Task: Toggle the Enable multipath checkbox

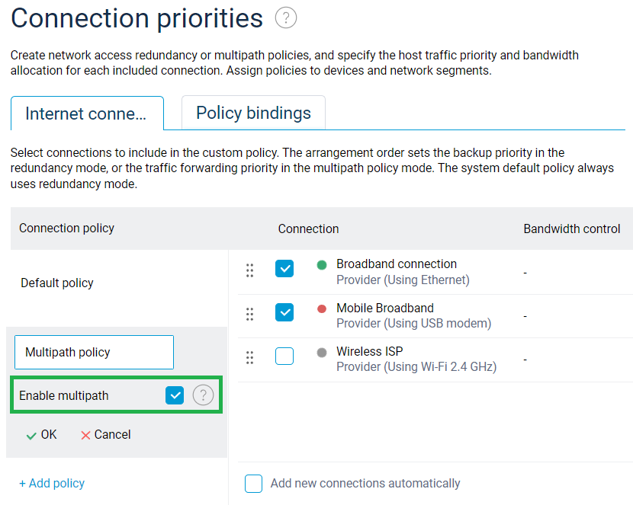Action: coord(175,395)
